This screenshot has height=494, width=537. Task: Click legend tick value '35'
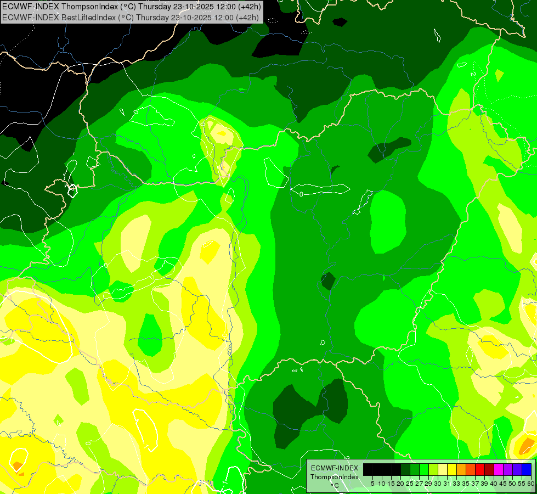(x=466, y=484)
